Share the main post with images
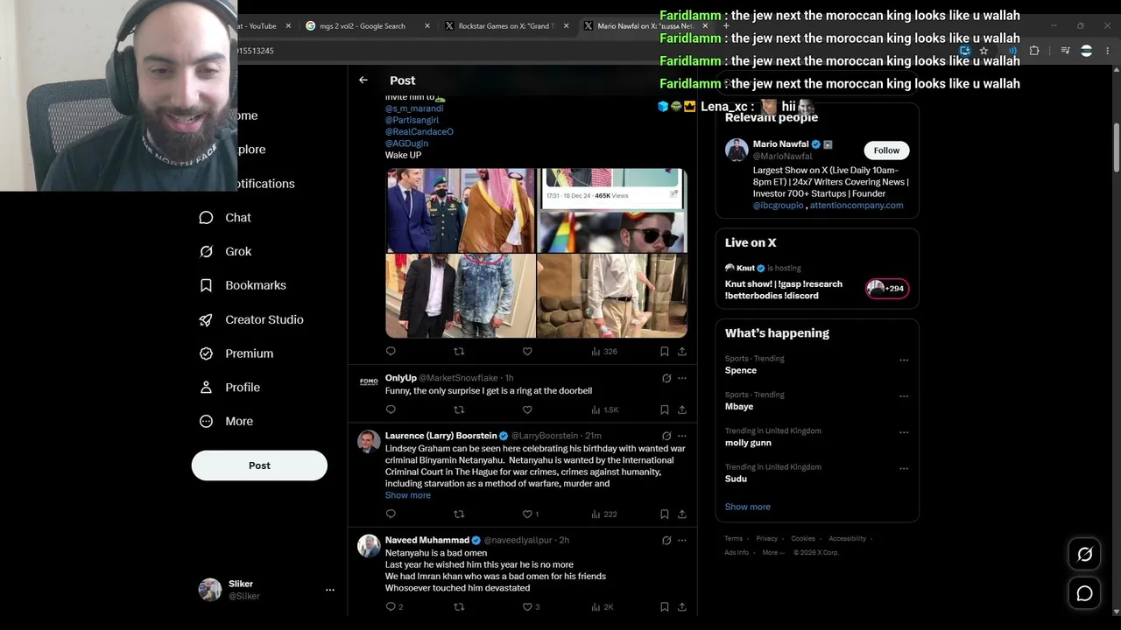The image size is (1121, 630). point(682,351)
